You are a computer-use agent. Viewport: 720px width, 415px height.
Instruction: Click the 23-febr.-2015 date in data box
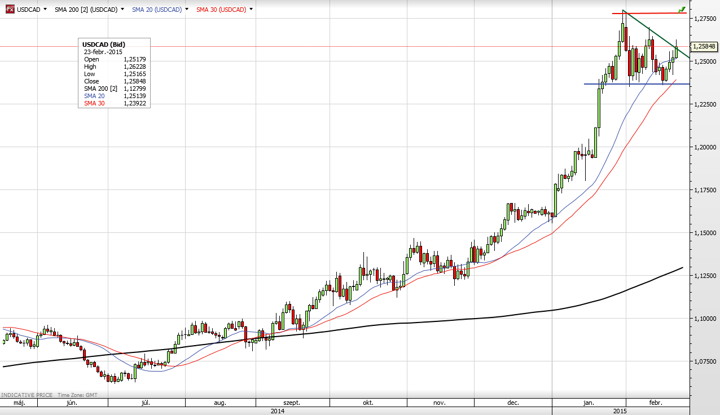pos(103,52)
